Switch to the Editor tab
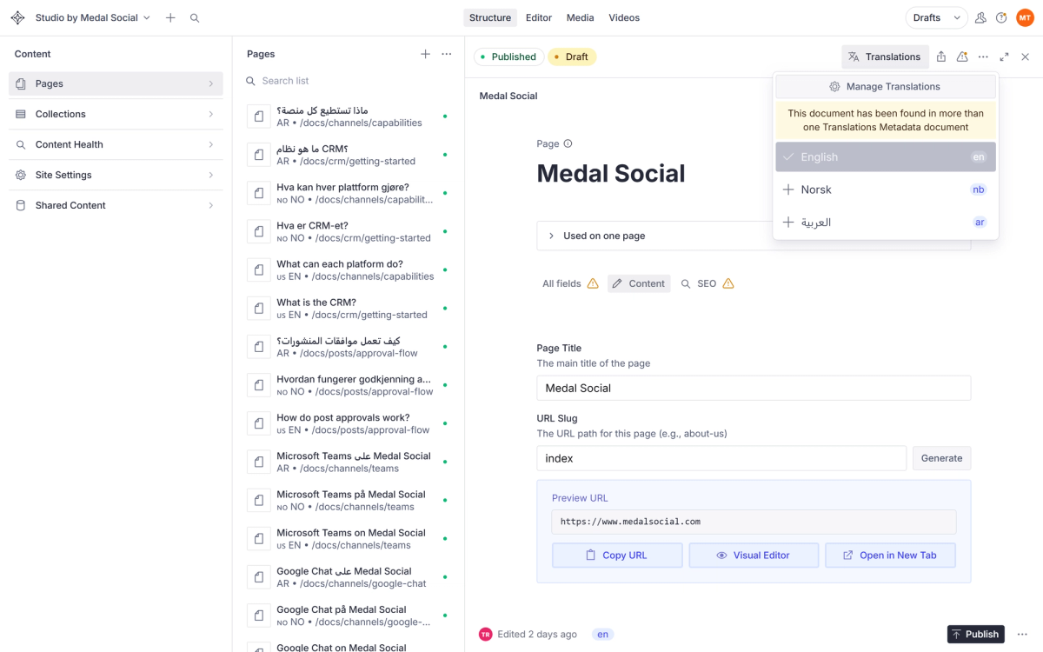This screenshot has width=1043, height=652. [x=539, y=17]
